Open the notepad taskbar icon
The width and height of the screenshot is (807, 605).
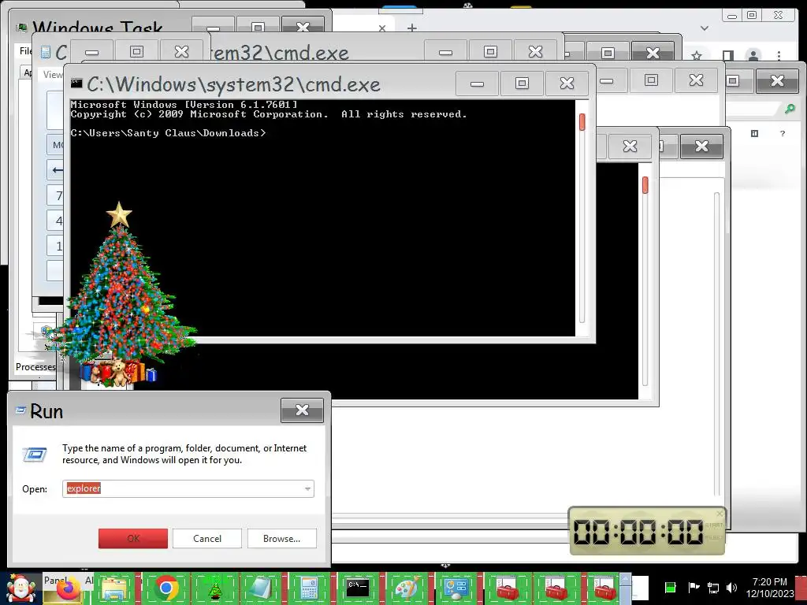pos(260,588)
